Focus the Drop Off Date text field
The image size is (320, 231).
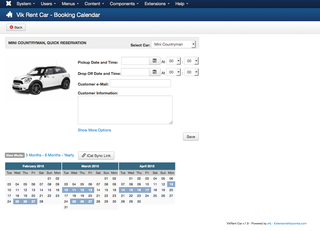(x=135, y=72)
